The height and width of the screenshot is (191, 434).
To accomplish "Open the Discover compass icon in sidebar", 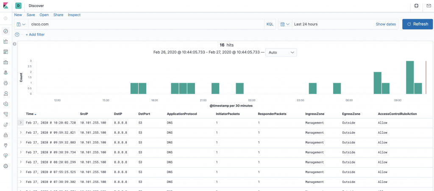I will pyautogui.click(x=6, y=31).
